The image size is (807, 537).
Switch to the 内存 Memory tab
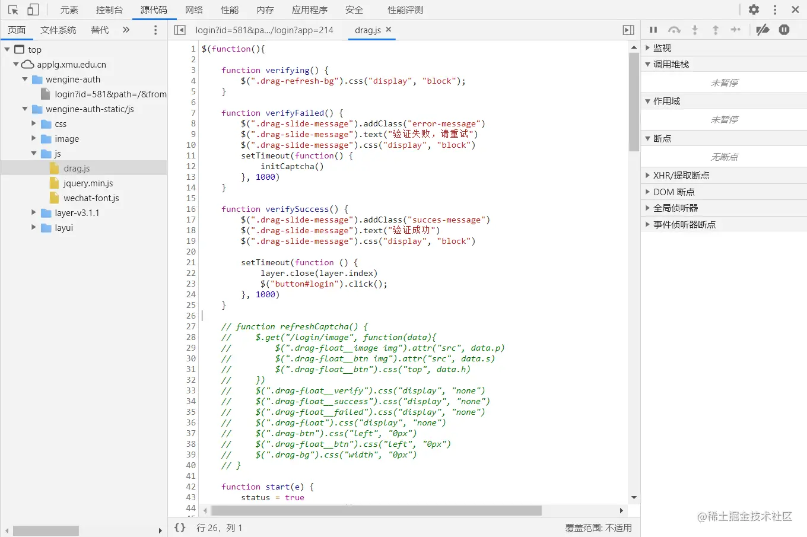point(265,10)
